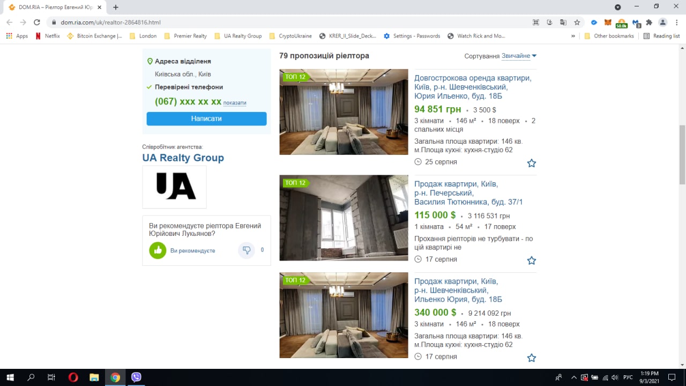Click the 79 пропозицій ріелтора heading
This screenshot has width=686, height=386.
click(x=324, y=56)
